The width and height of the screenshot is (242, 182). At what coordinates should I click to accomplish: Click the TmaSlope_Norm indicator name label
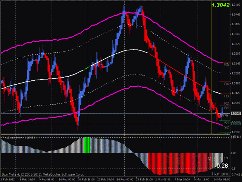(18, 138)
